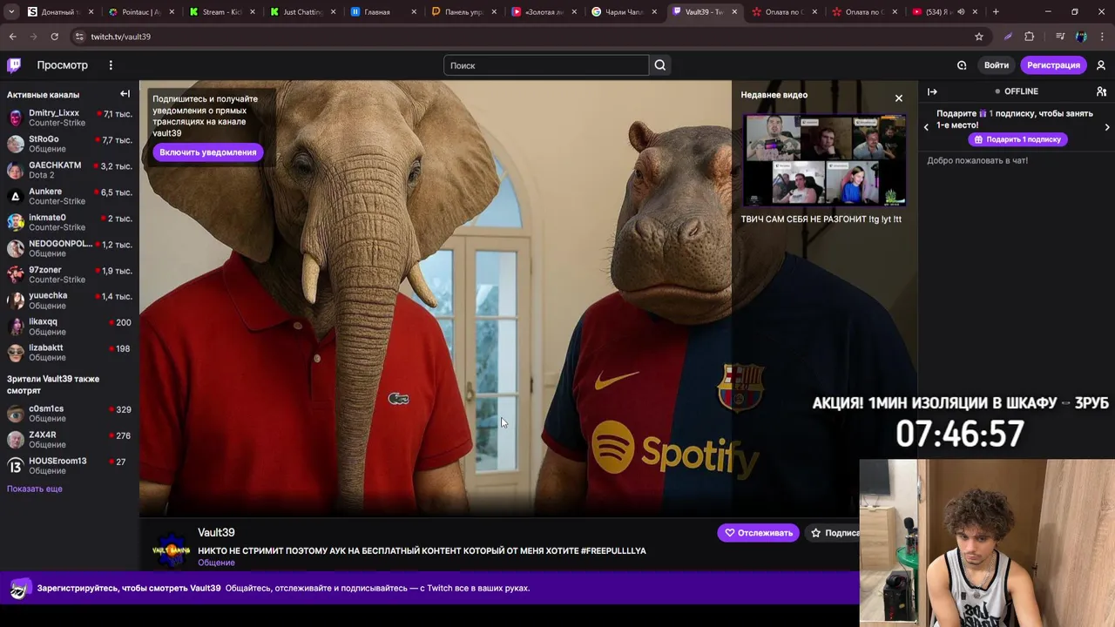Click the search magnifier button
The image size is (1115, 627).
(660, 65)
